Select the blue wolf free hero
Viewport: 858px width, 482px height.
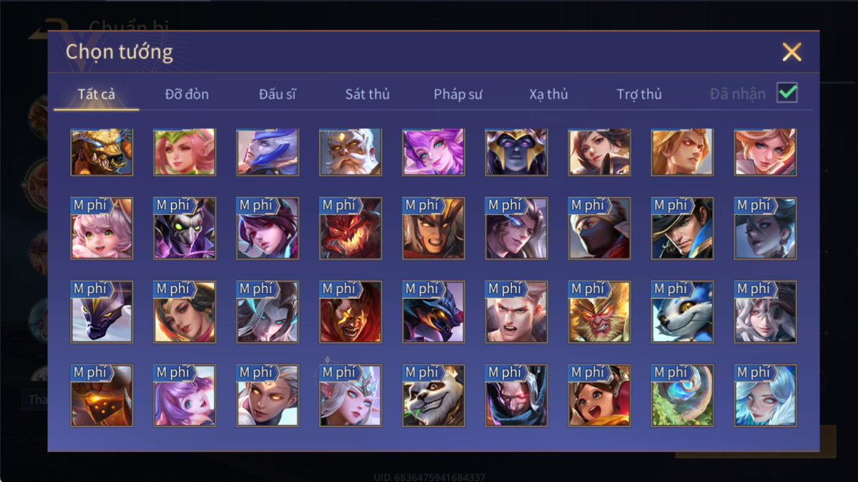[x=683, y=312]
